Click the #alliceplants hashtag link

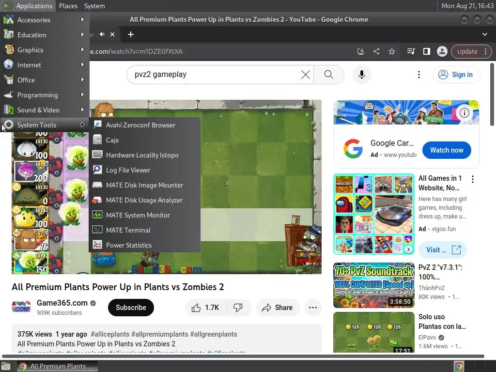(110, 334)
